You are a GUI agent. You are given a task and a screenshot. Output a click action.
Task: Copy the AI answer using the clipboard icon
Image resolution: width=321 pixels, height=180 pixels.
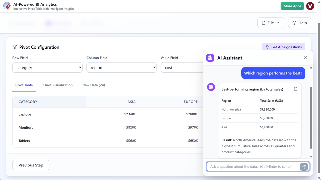pyautogui.click(x=296, y=89)
